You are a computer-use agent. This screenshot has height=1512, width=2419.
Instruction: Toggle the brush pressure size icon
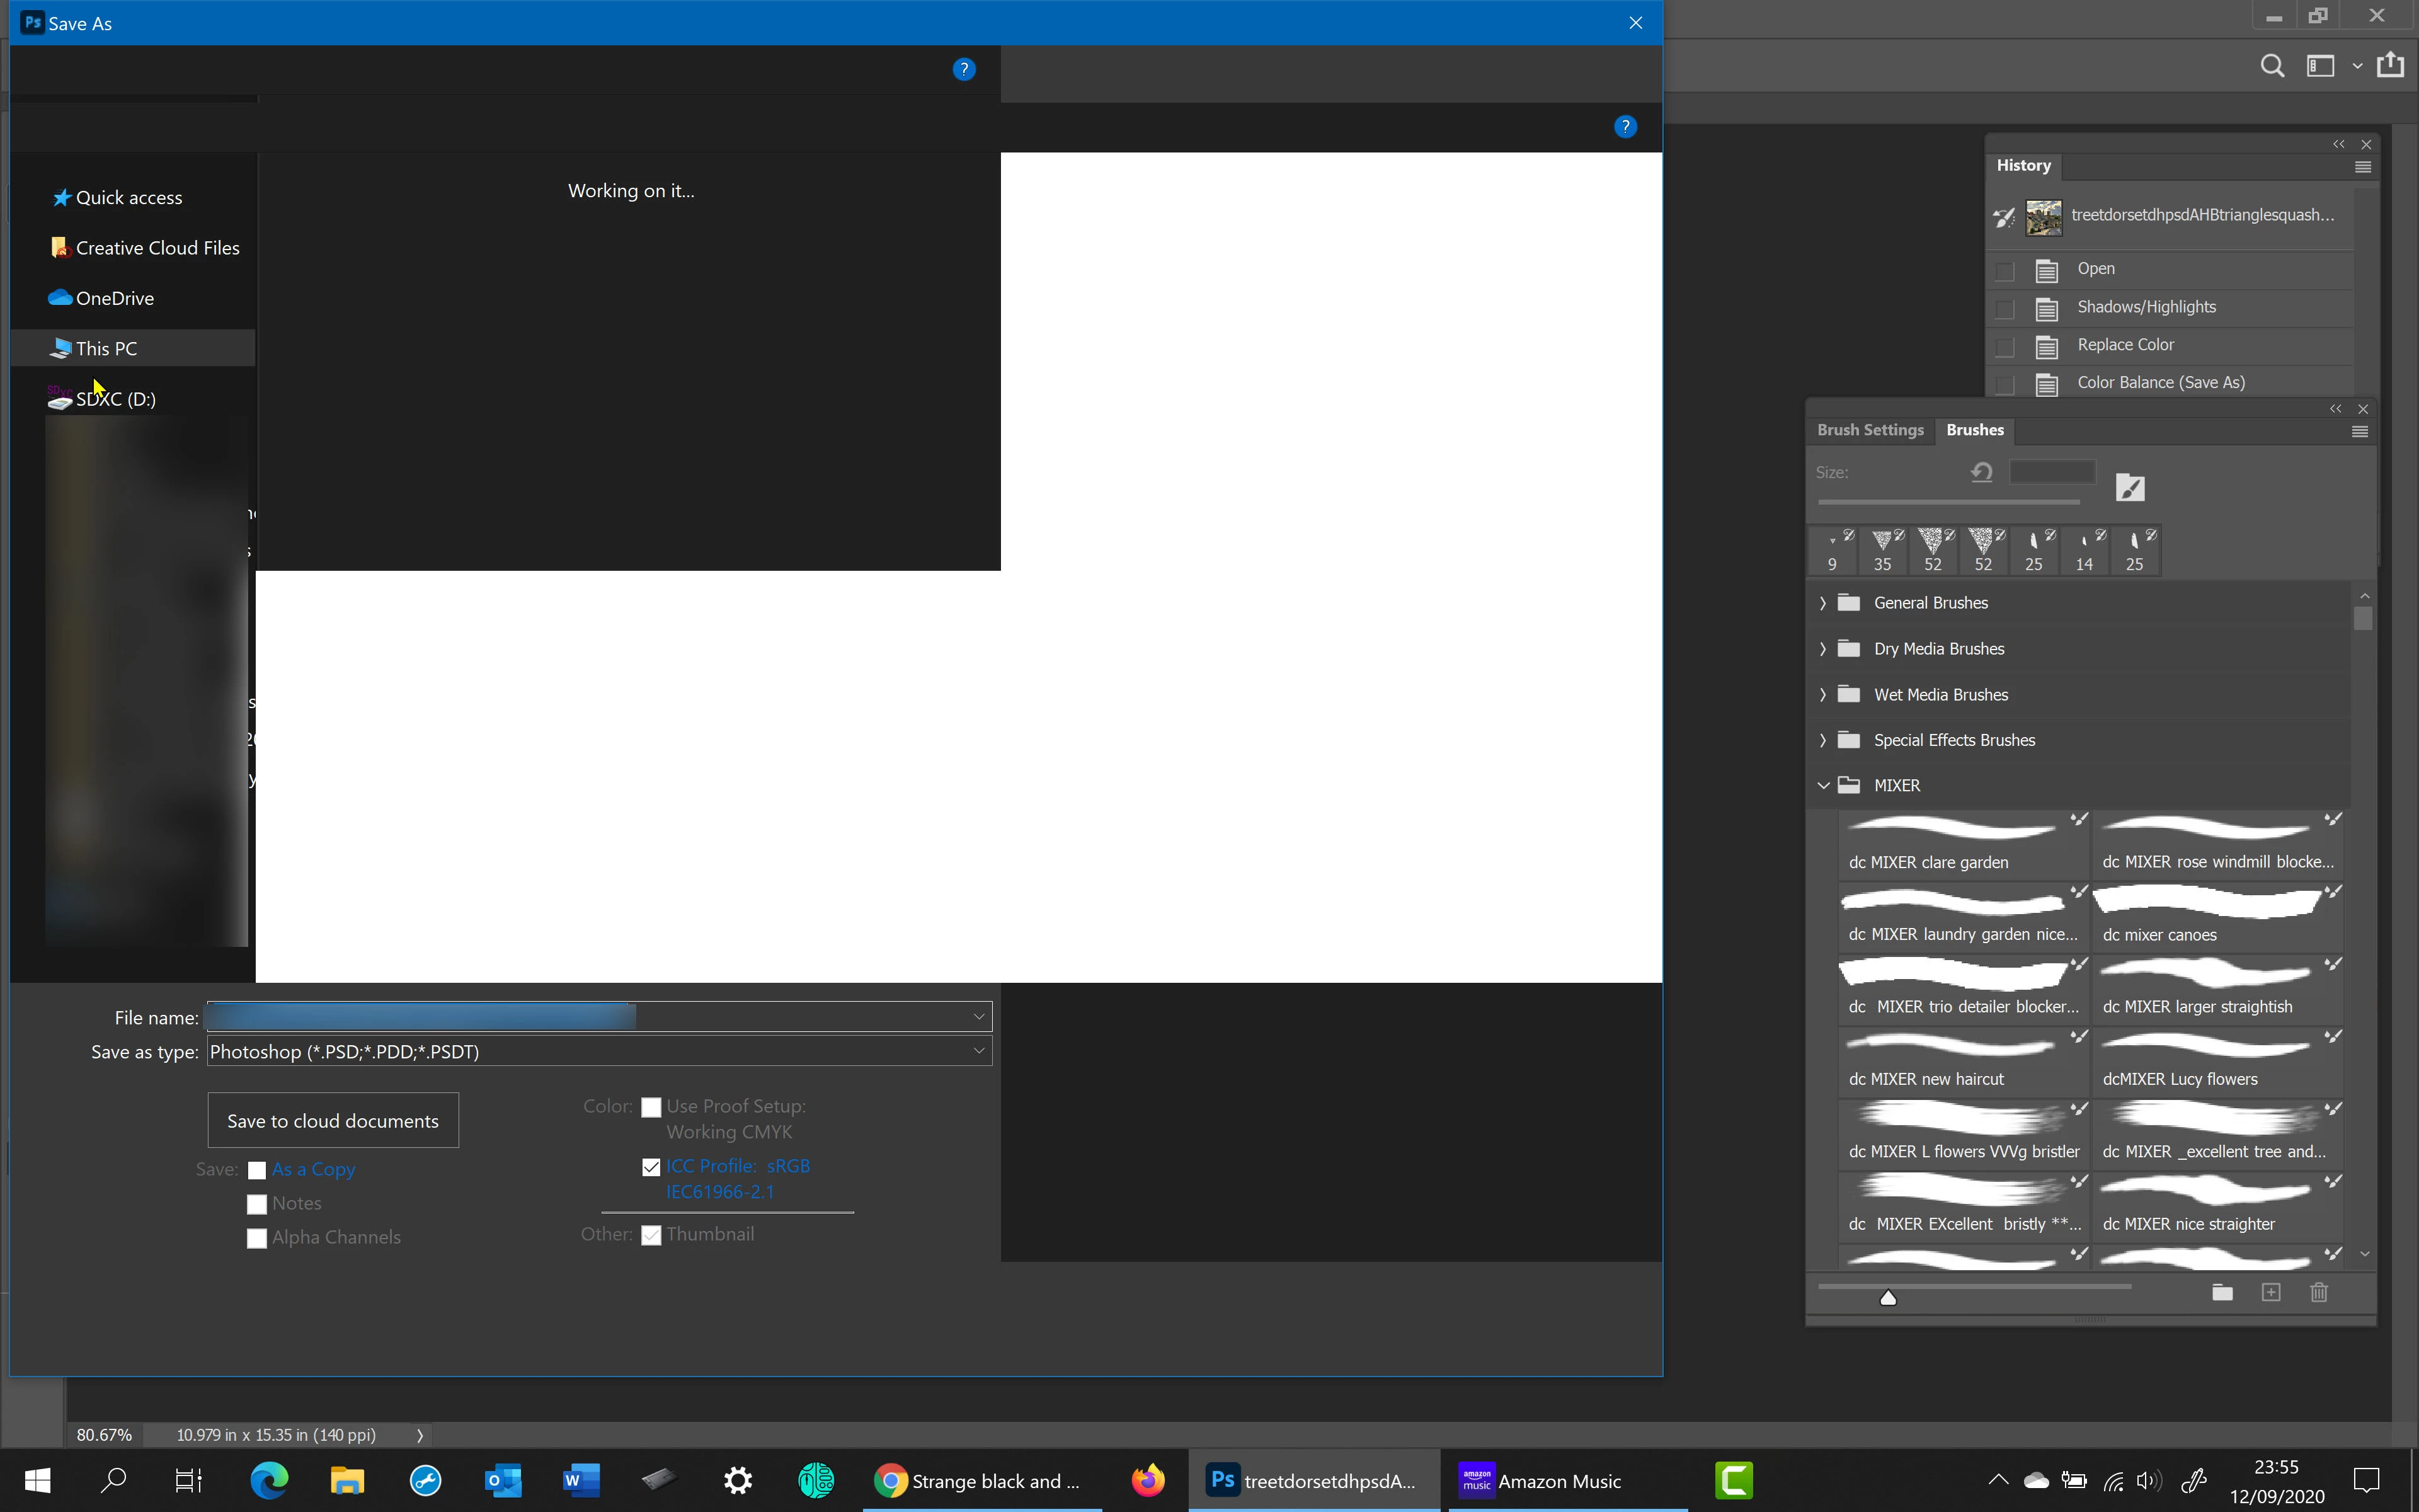(x=2130, y=488)
